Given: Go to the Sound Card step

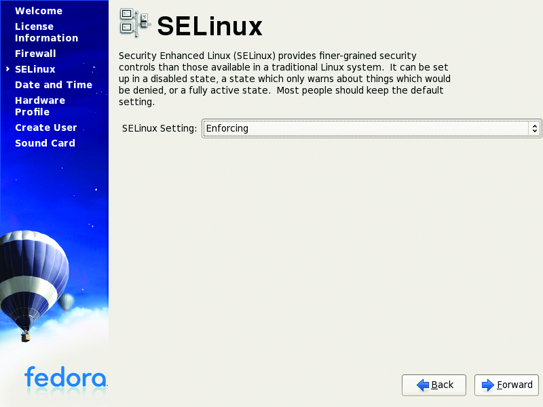Looking at the screenshot, I should (45, 143).
